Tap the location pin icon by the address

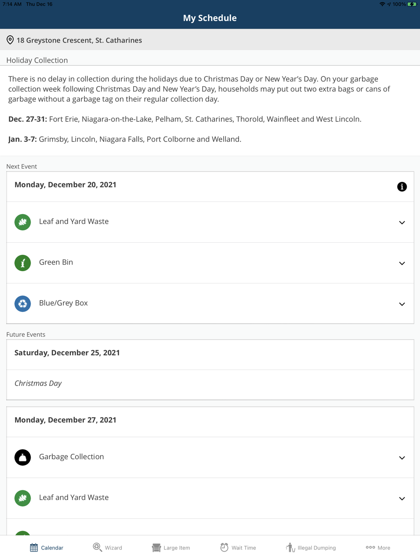(10, 40)
